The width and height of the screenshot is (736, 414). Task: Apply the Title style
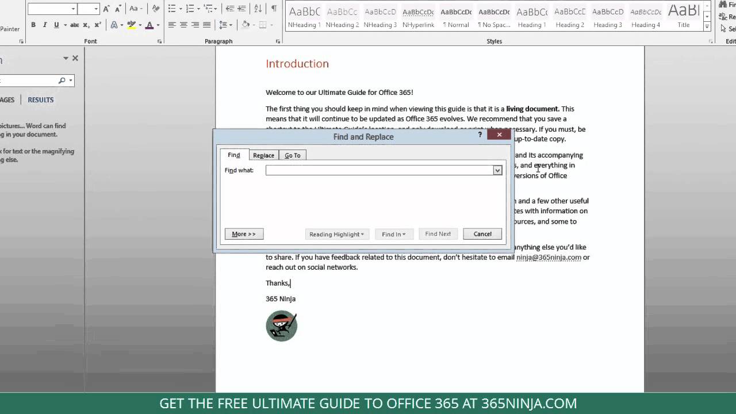[x=684, y=16]
